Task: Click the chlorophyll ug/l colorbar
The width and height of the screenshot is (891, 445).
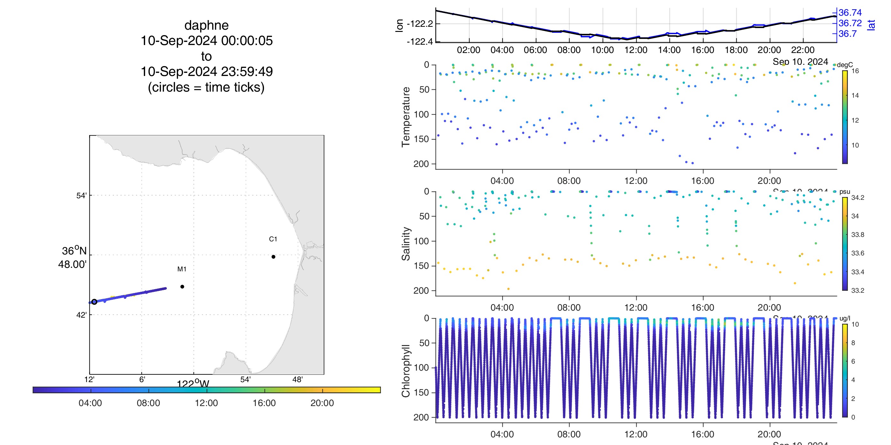Action: (x=845, y=370)
